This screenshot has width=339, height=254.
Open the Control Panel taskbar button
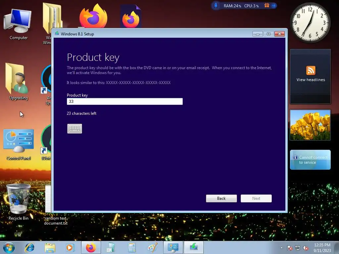(173, 247)
